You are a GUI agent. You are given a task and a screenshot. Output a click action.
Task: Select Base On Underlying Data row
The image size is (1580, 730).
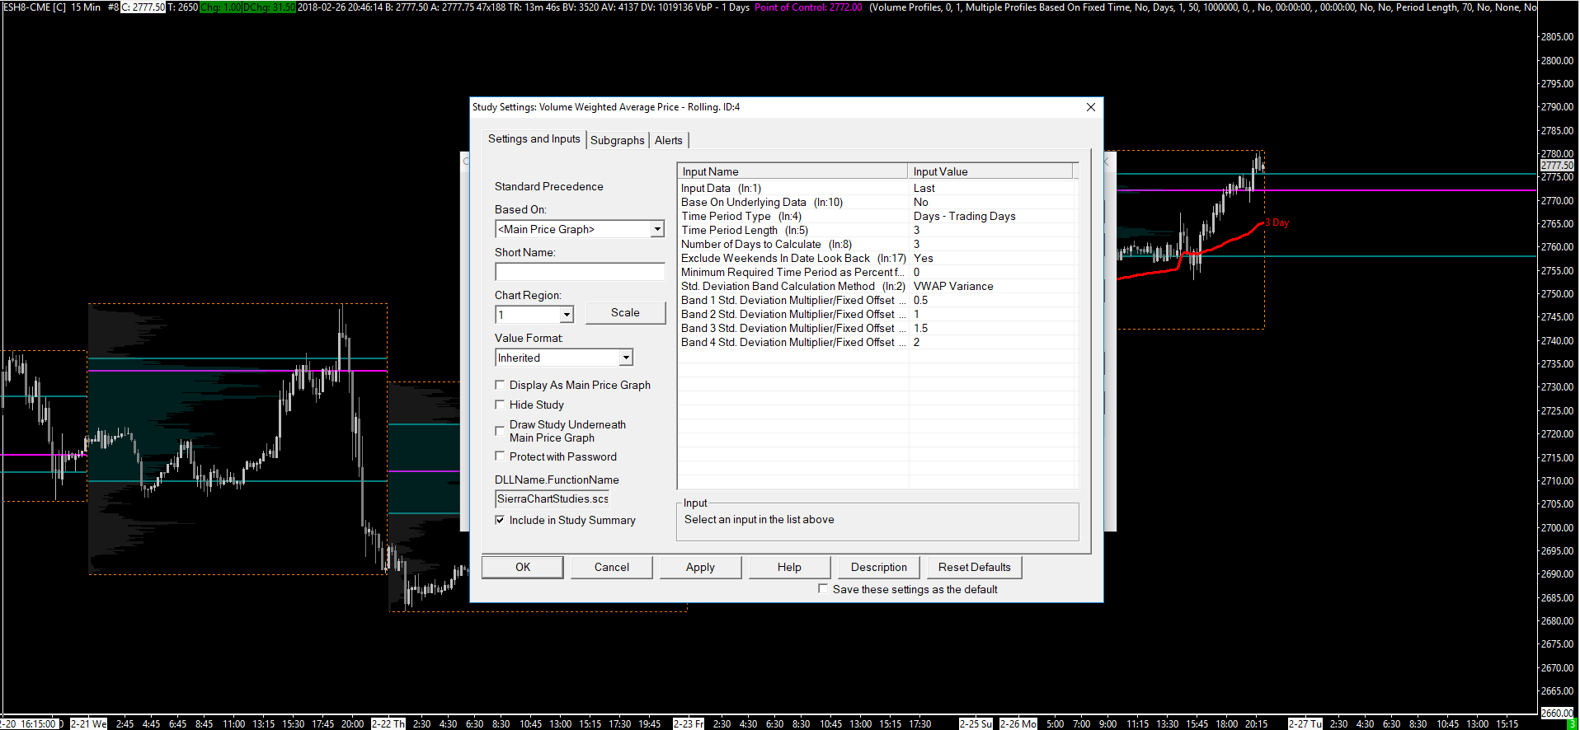(877, 202)
